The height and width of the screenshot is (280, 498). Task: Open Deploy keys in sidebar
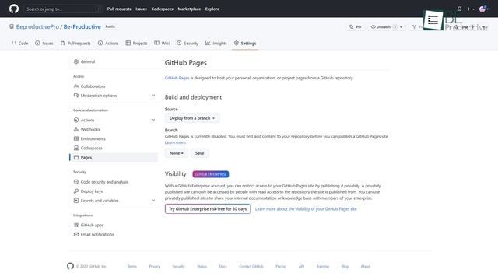click(x=114, y=191)
